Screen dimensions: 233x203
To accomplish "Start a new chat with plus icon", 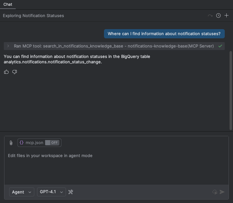I will (226, 16).
